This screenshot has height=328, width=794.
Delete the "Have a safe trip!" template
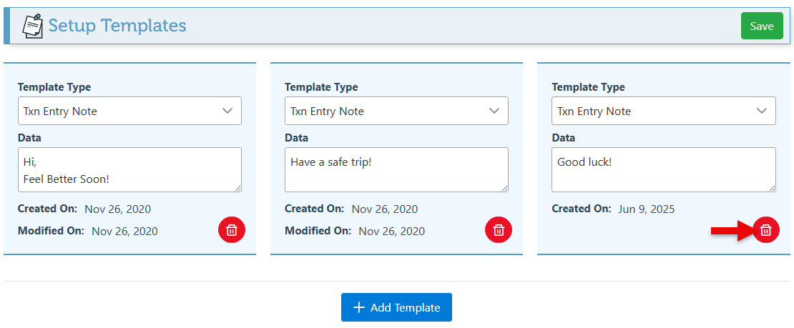click(499, 229)
